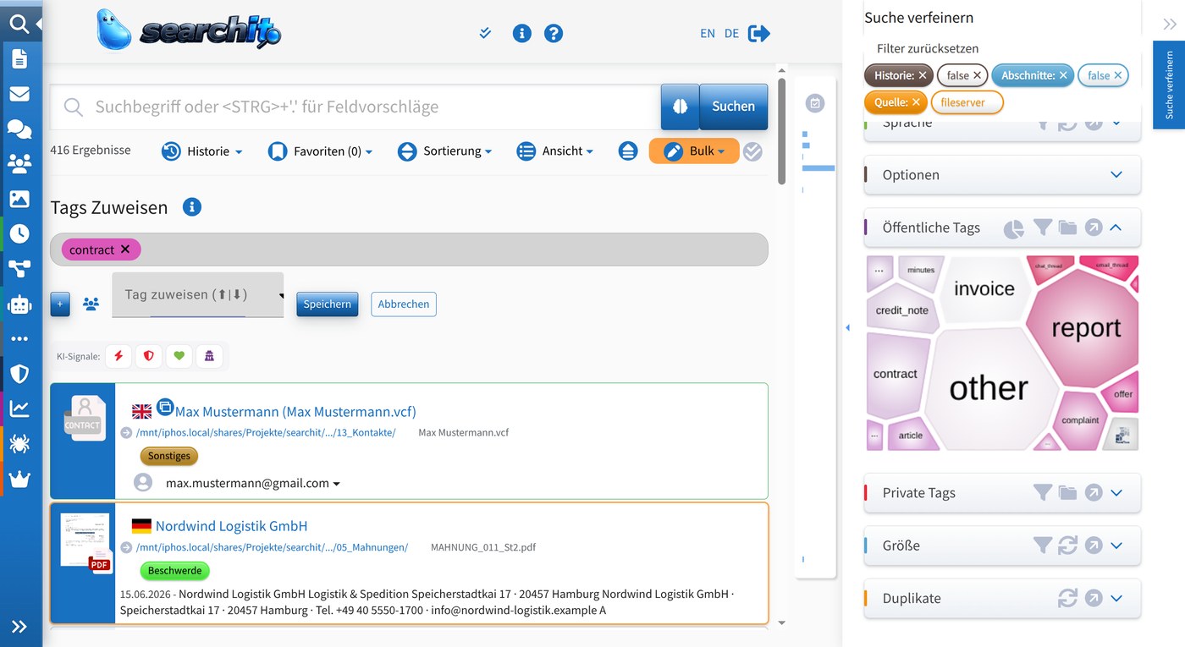The width and height of the screenshot is (1185, 647).
Task: Click the crown icon in the sidebar
Action: pos(19,480)
